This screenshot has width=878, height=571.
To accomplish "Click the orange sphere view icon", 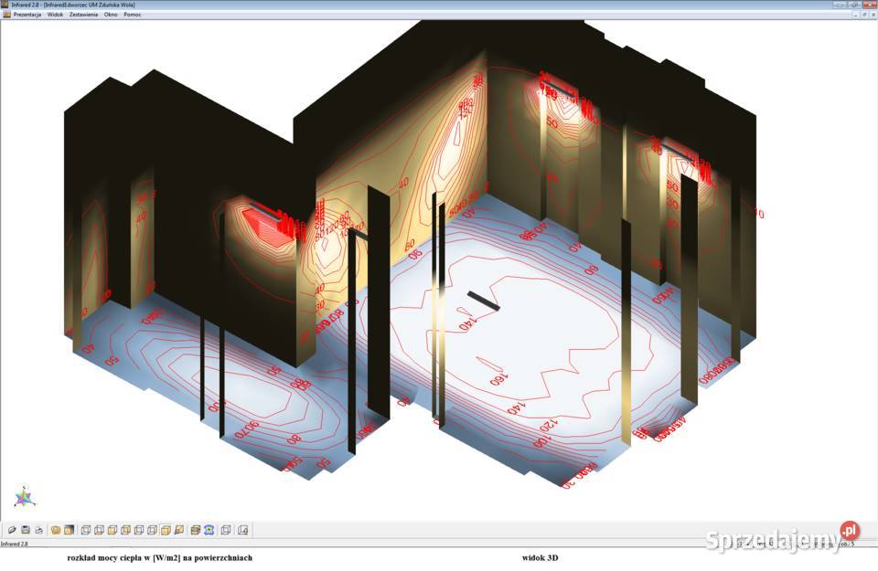I will point(56,530).
